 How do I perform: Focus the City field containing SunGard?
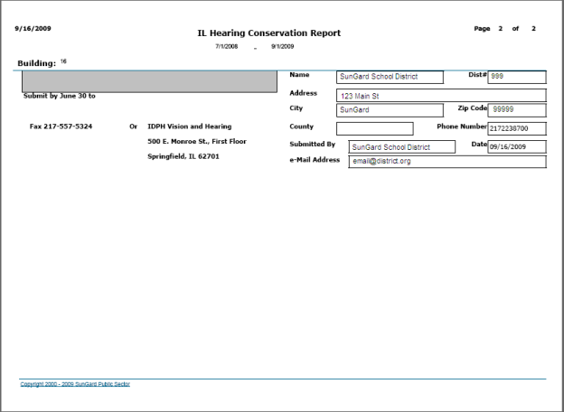coord(389,110)
